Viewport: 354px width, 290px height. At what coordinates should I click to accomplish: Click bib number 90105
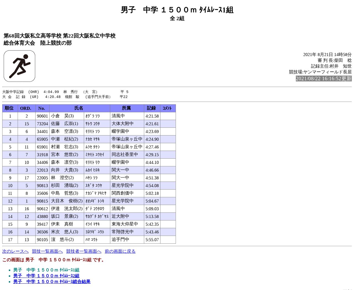pos(42,240)
